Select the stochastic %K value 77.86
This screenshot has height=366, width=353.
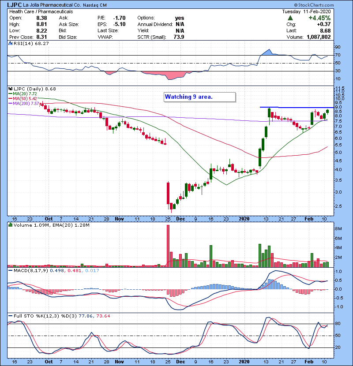pos(86,316)
